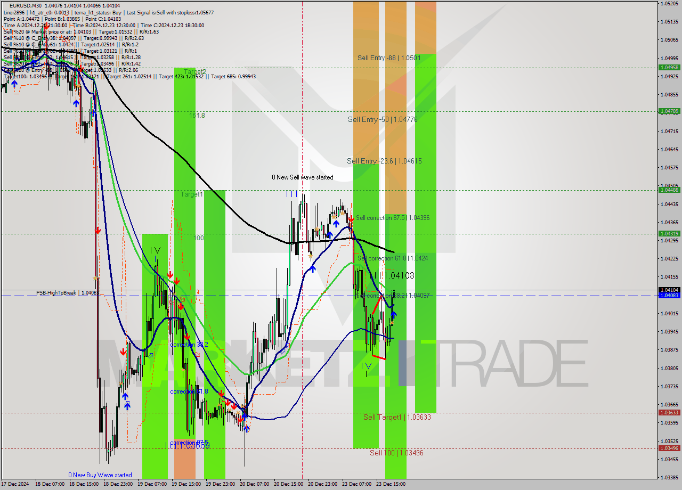Click the '0 New Sell wave started' annotation
682x490 pixels.
coord(302,177)
